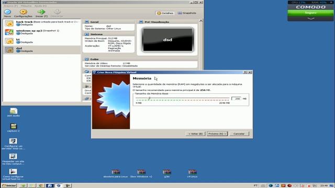Click the Exibir section header label
This screenshot has height=188, width=335.
94,59
